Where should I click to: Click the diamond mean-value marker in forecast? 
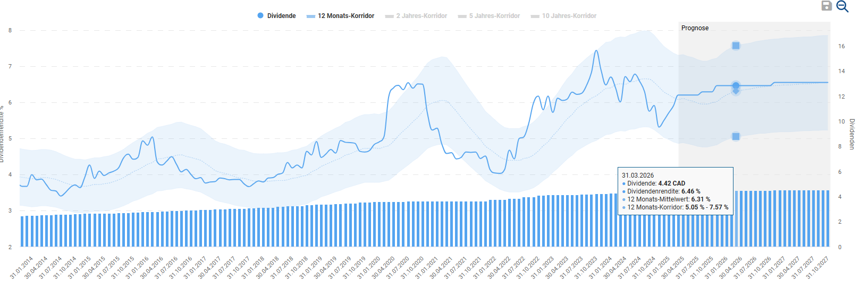pyautogui.click(x=736, y=91)
